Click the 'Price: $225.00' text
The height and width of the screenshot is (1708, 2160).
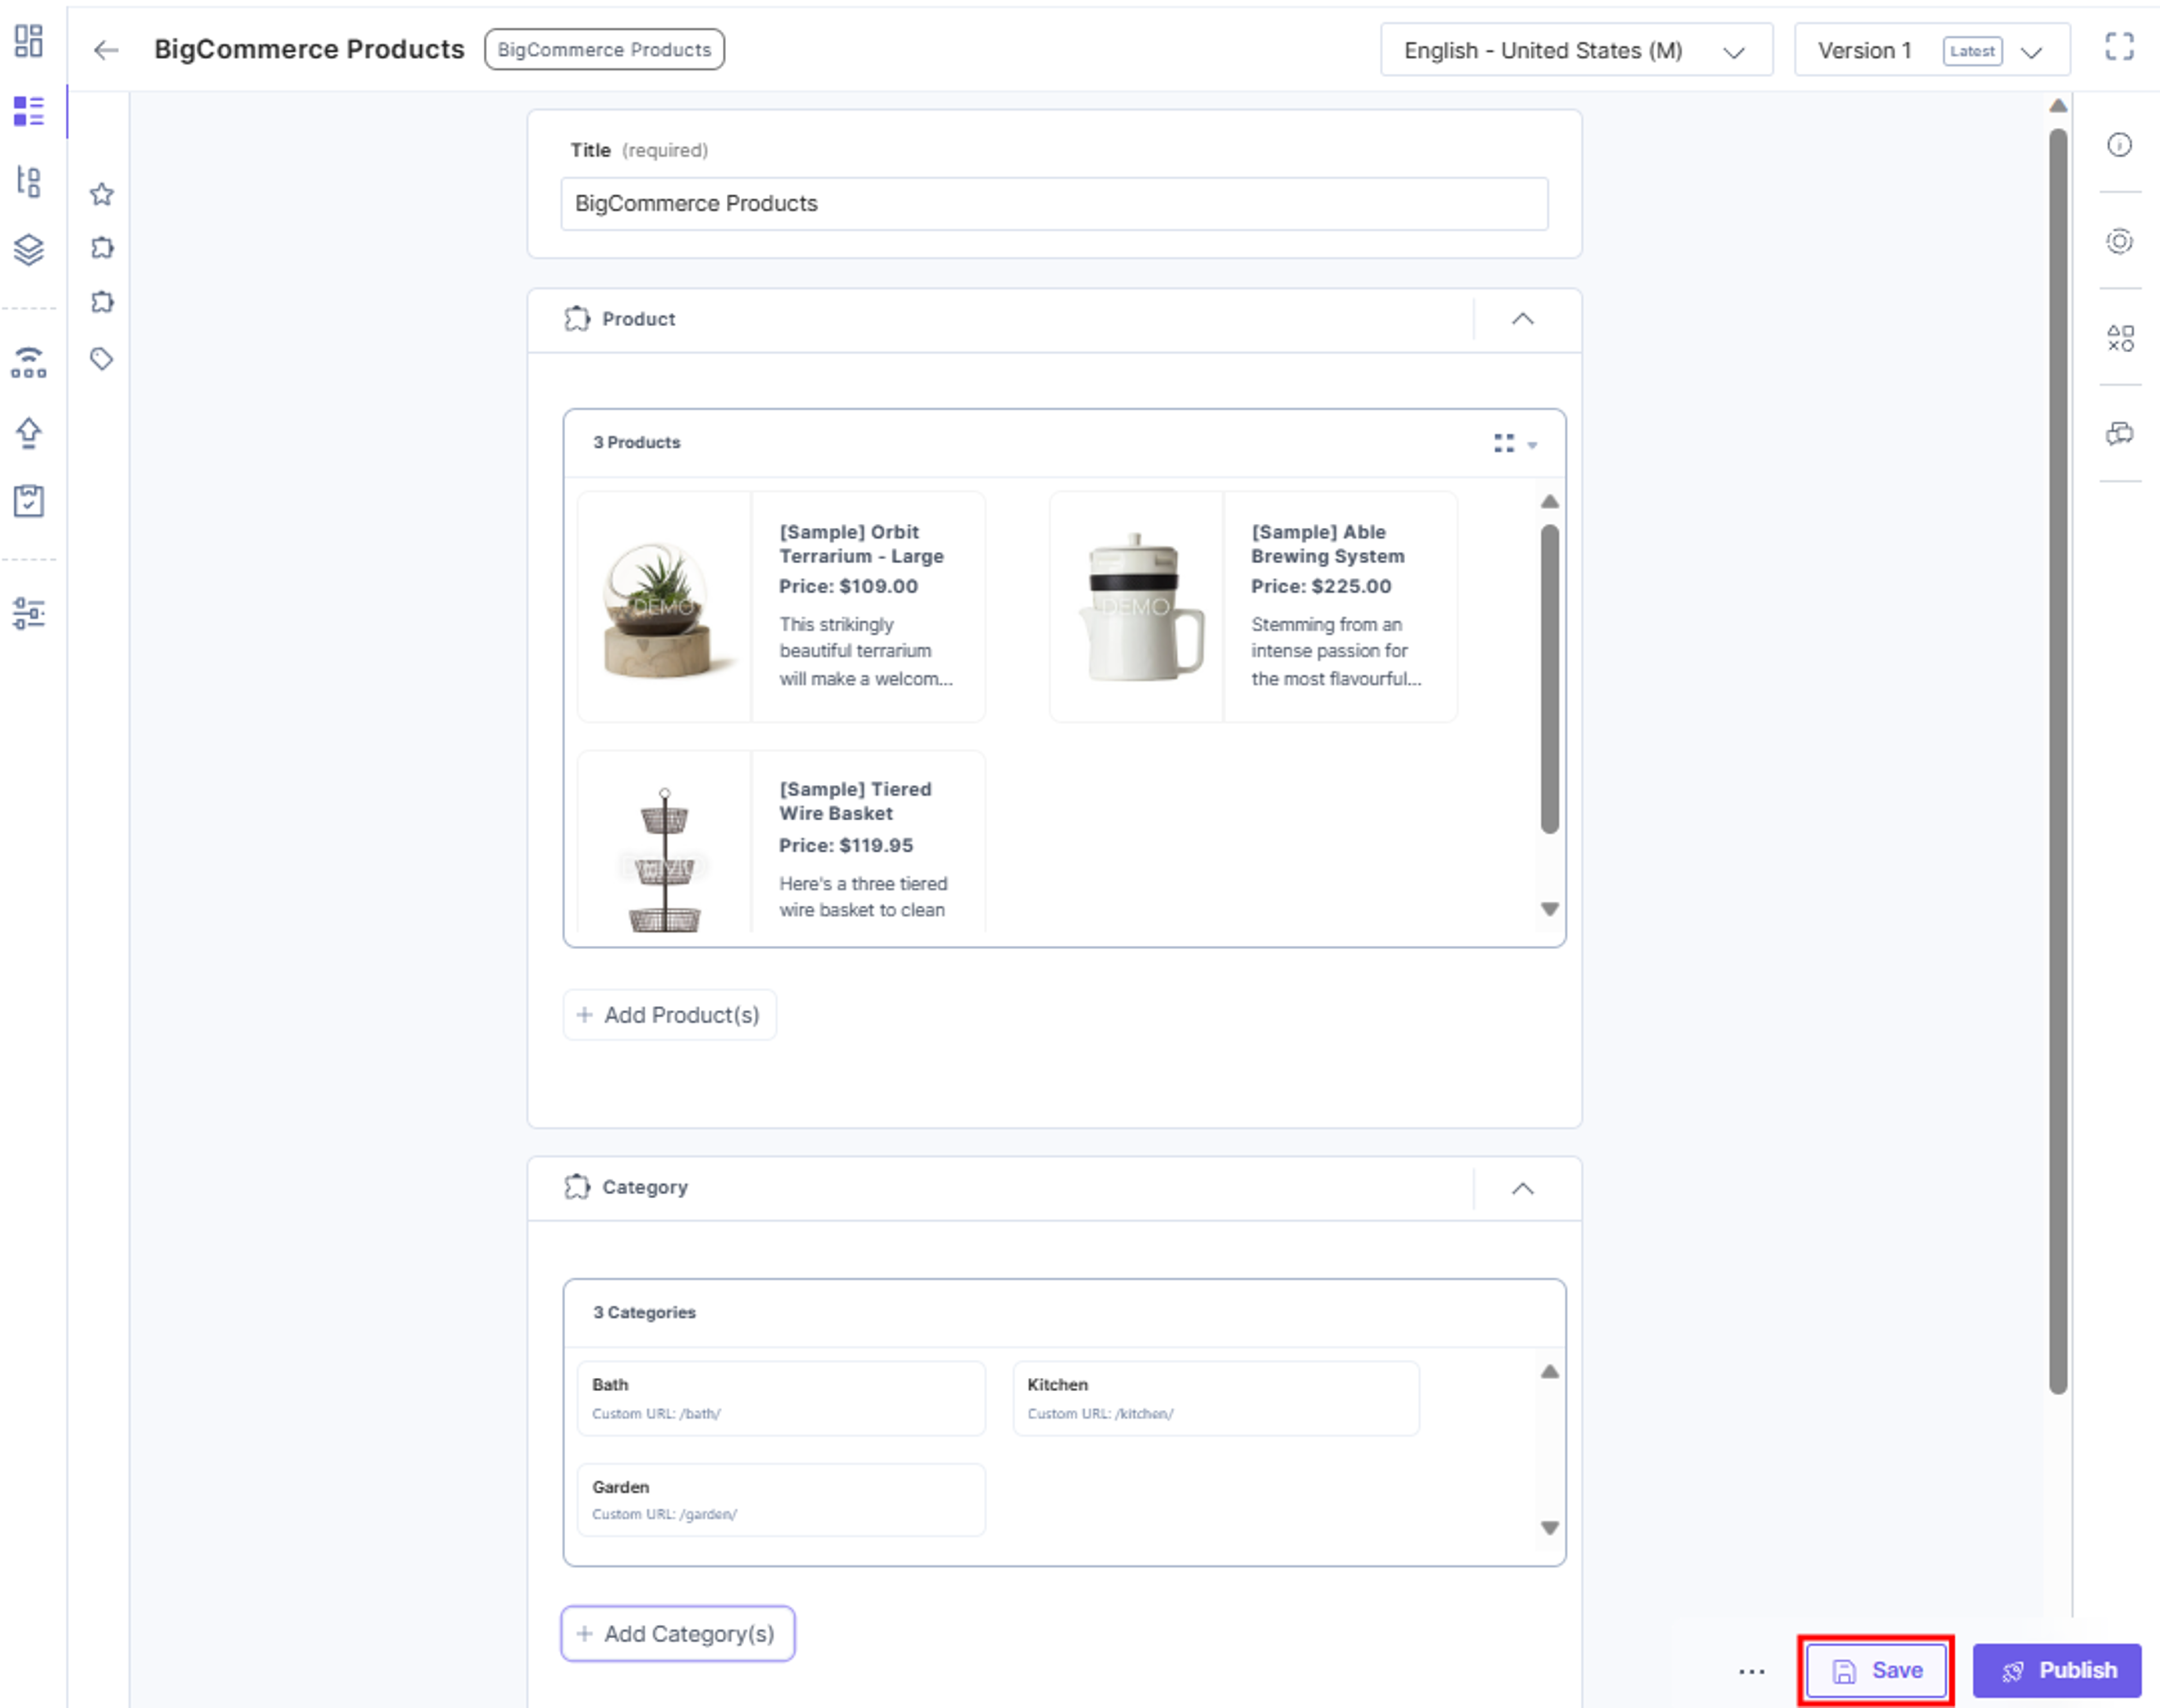coord(1320,586)
